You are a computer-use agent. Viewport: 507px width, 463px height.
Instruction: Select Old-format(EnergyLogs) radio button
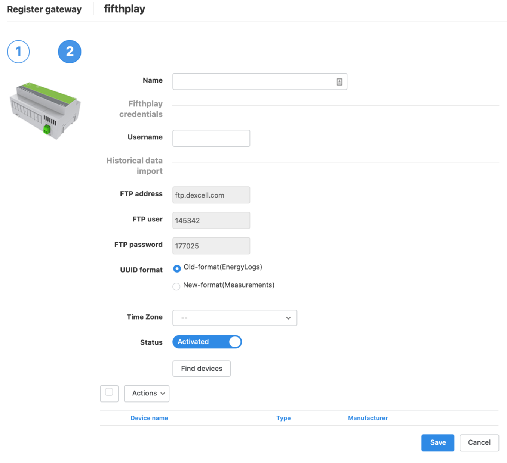[x=177, y=268]
